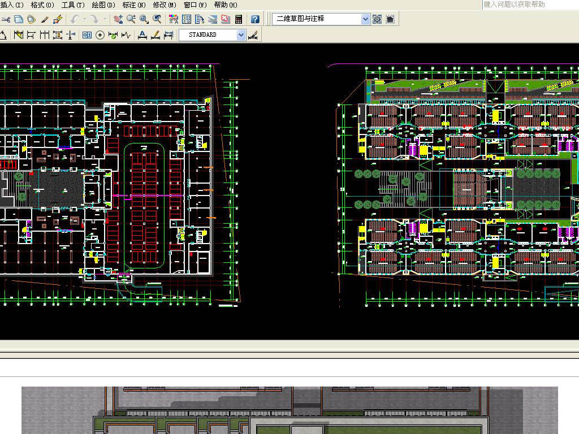The image size is (579, 434).
Task: Select the Zoom Realtime magnifier tool
Action: click(131, 19)
